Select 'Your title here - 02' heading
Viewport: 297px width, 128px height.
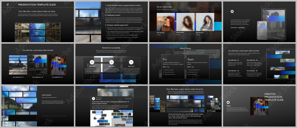(x=252, y=60)
